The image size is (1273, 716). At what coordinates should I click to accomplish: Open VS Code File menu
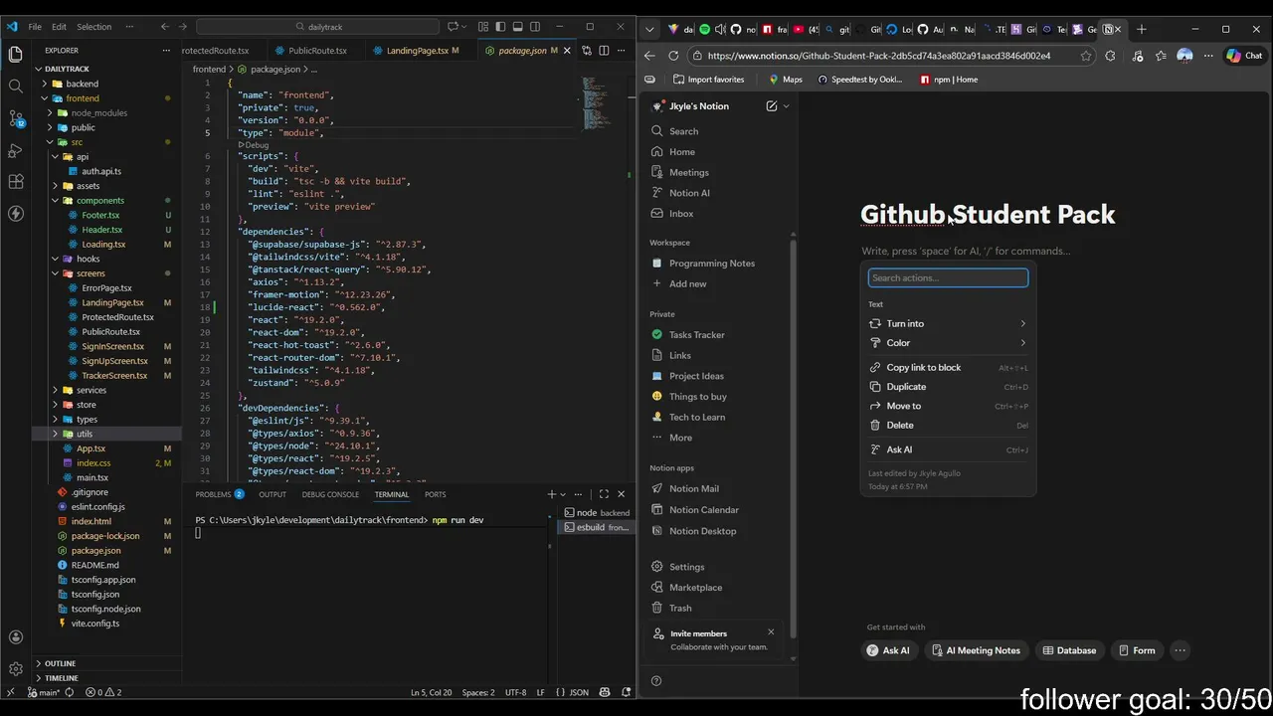point(35,27)
